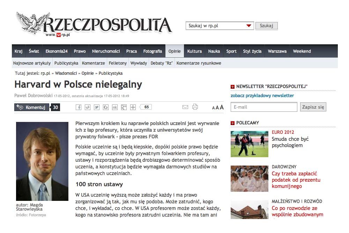Open the 'Smuda chce być psychologiem' article
This screenshot has width=349, height=233.
coord(290,142)
